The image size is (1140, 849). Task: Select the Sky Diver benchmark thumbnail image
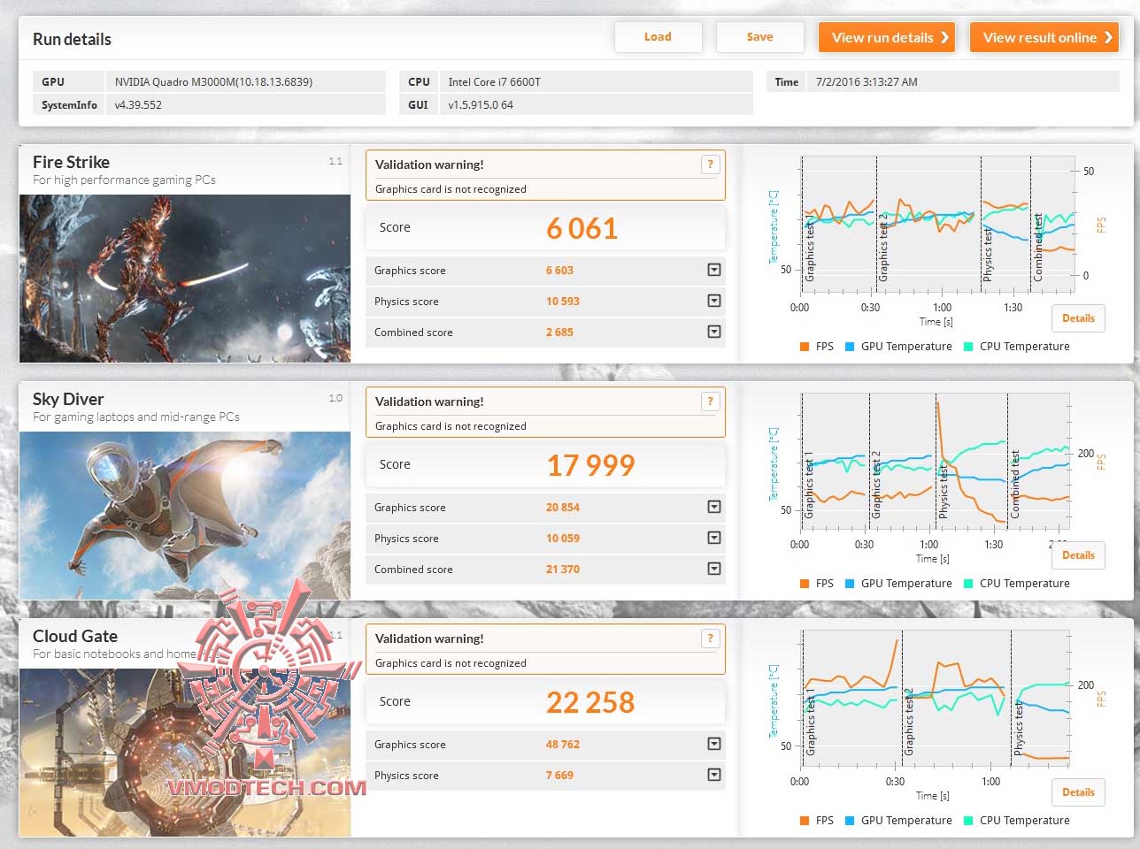pos(185,516)
